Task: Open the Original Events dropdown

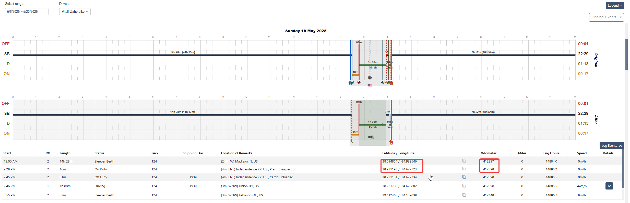Action: (606, 17)
